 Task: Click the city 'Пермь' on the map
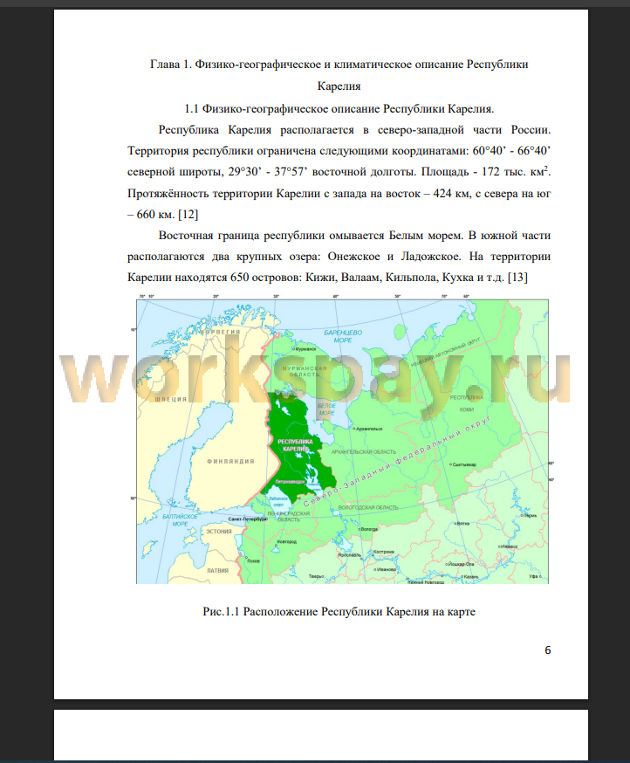[x=531, y=515]
